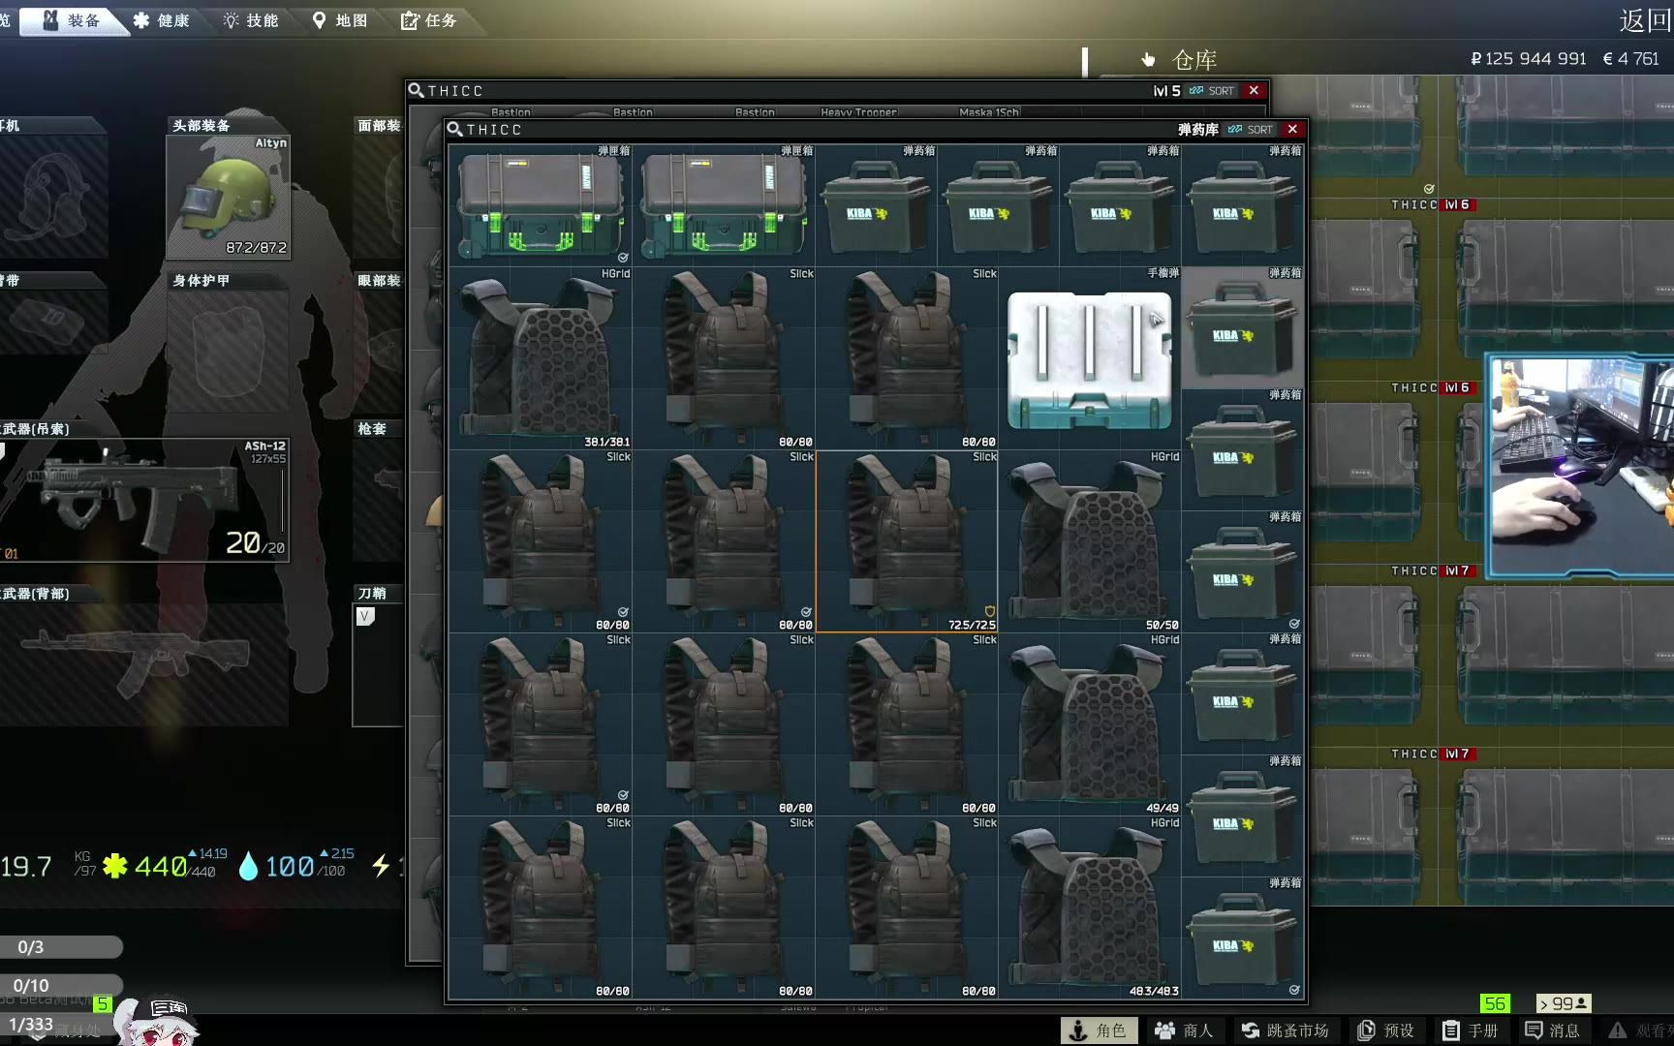
Task: Open the 跳蚤市场 flea market
Action: tap(1286, 1031)
